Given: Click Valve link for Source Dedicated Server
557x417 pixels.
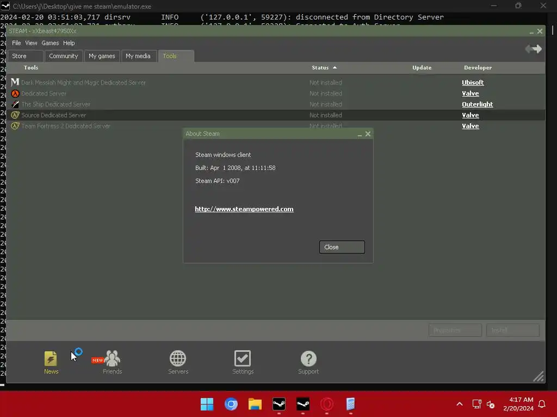Looking at the screenshot, I should (x=471, y=115).
